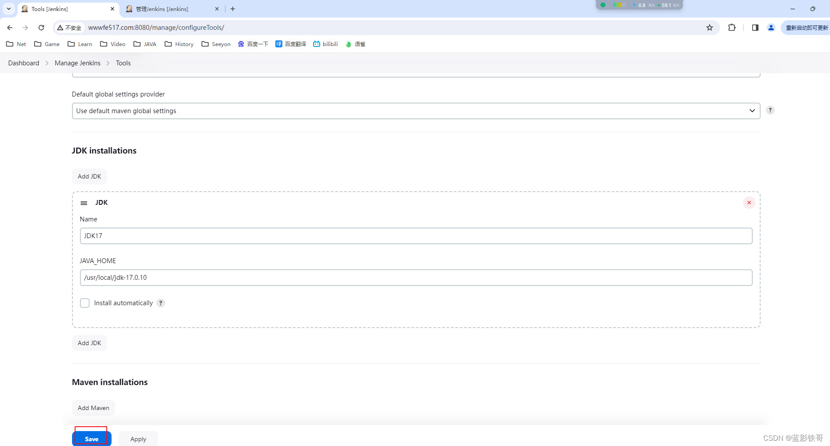Click the upper Add JDK button

coord(90,176)
